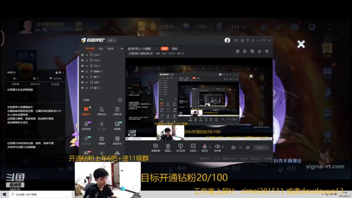
Task: Click the grey start-stream button bottom right
Action: 261,147
